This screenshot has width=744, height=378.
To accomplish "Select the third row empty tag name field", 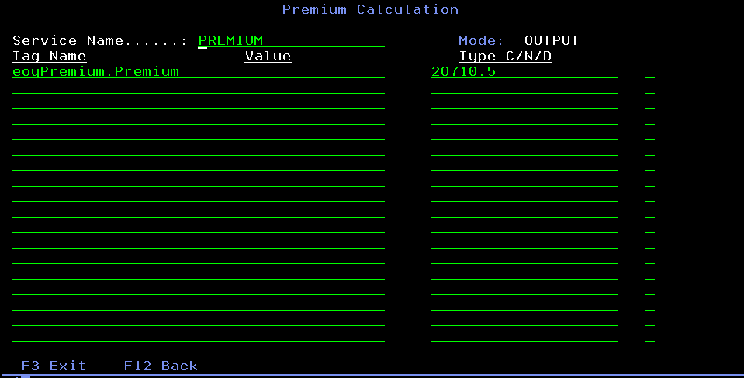I will pos(198,103).
